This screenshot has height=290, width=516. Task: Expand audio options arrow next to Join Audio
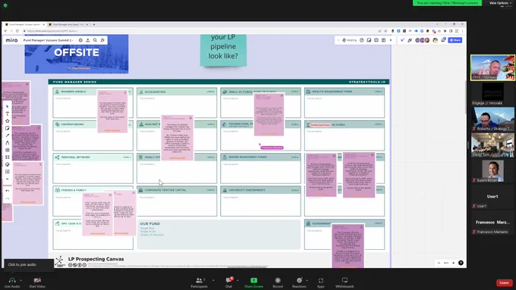[21, 280]
